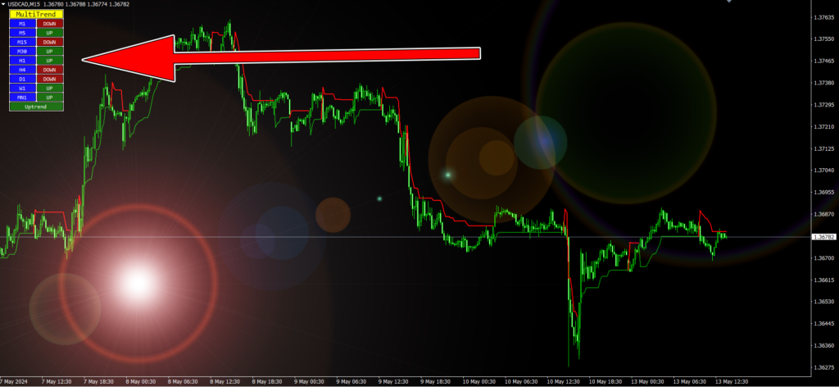Click the current price label 1.36782
Viewport: 839px width, 387px height.
click(x=823, y=237)
